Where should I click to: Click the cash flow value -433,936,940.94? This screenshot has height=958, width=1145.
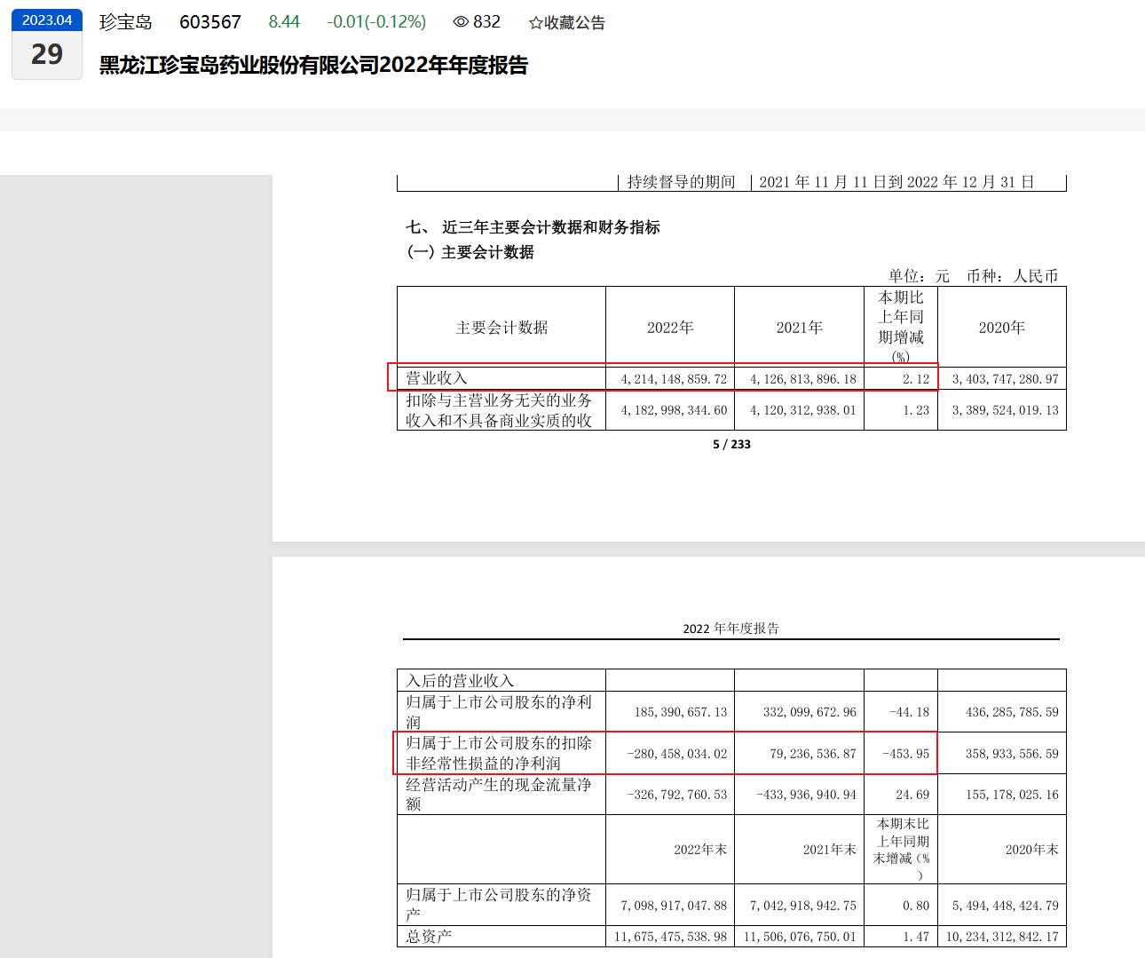click(x=807, y=795)
